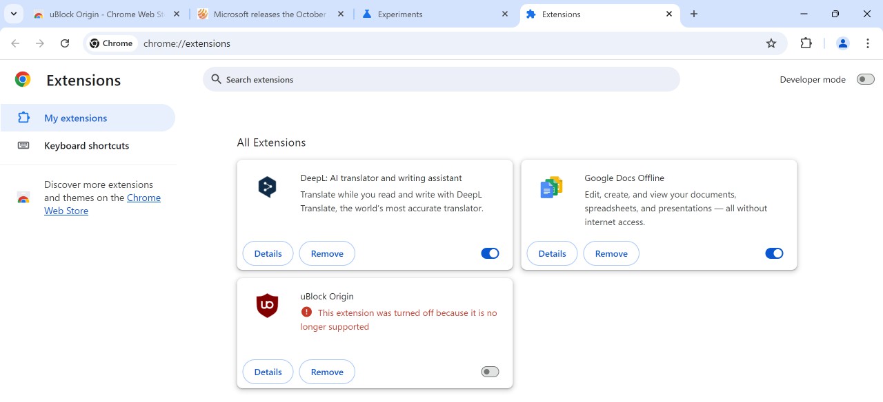This screenshot has height=402, width=883.
Task: Click the magnifier icon in search box
Action: (217, 79)
